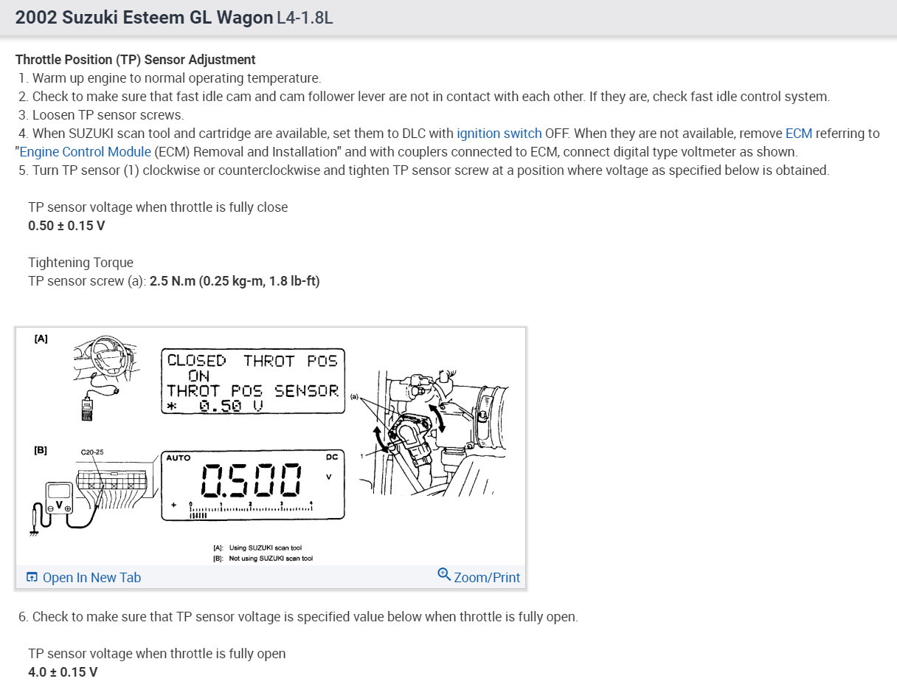897x687 pixels.
Task: Click the TP sensor screw tightening torque value
Action: coord(235,281)
